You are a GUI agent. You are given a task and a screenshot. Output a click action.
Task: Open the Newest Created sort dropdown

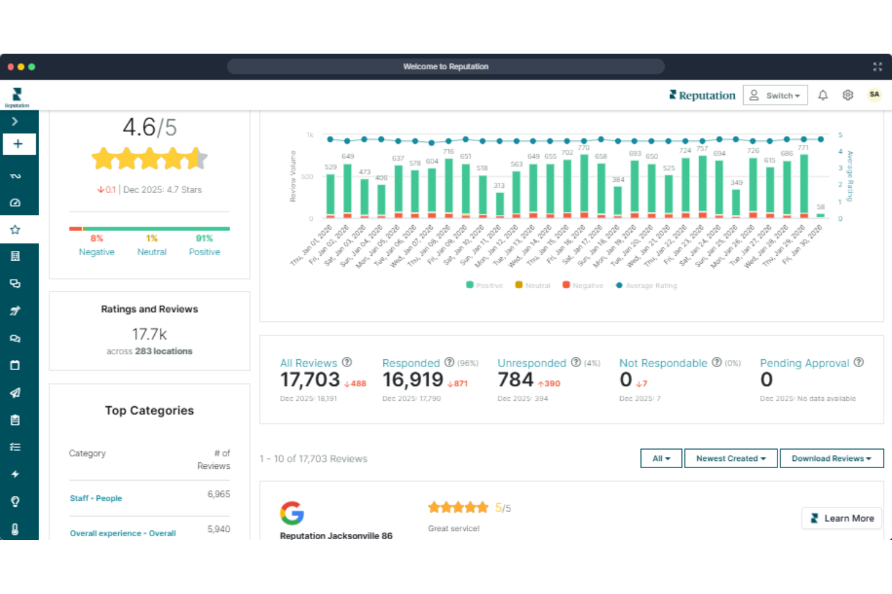pyautogui.click(x=730, y=458)
